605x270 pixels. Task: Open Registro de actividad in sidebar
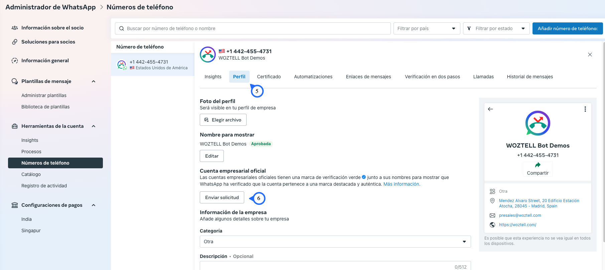[44, 186]
